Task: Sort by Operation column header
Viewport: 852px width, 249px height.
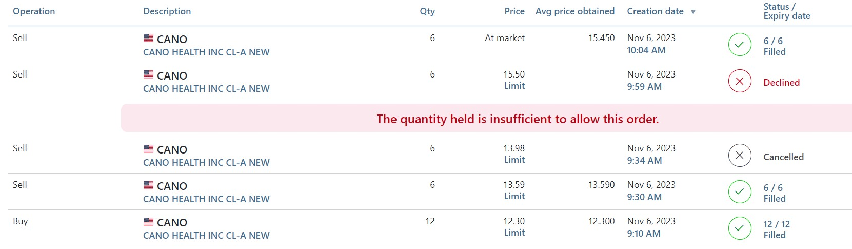Action: pos(34,11)
